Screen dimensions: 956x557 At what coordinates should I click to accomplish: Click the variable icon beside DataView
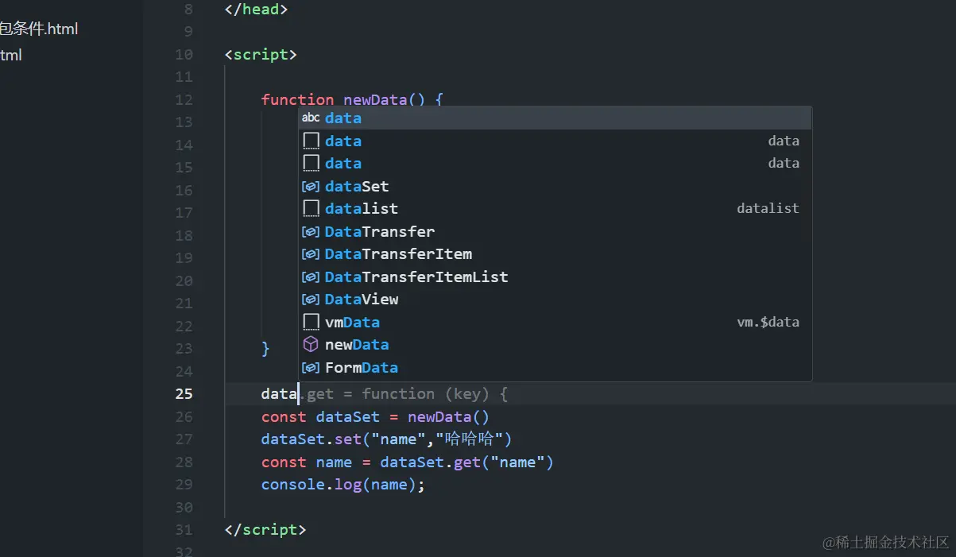(x=311, y=300)
